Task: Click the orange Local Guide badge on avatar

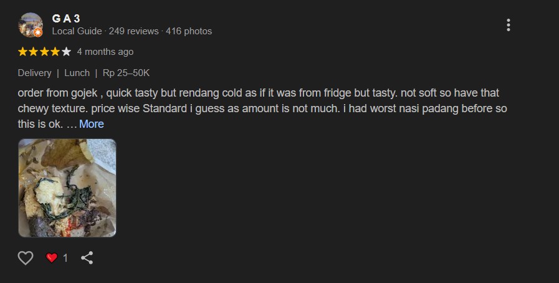Action: click(38, 32)
